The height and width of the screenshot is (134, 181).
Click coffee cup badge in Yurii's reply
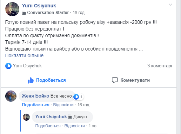tap(70, 116)
